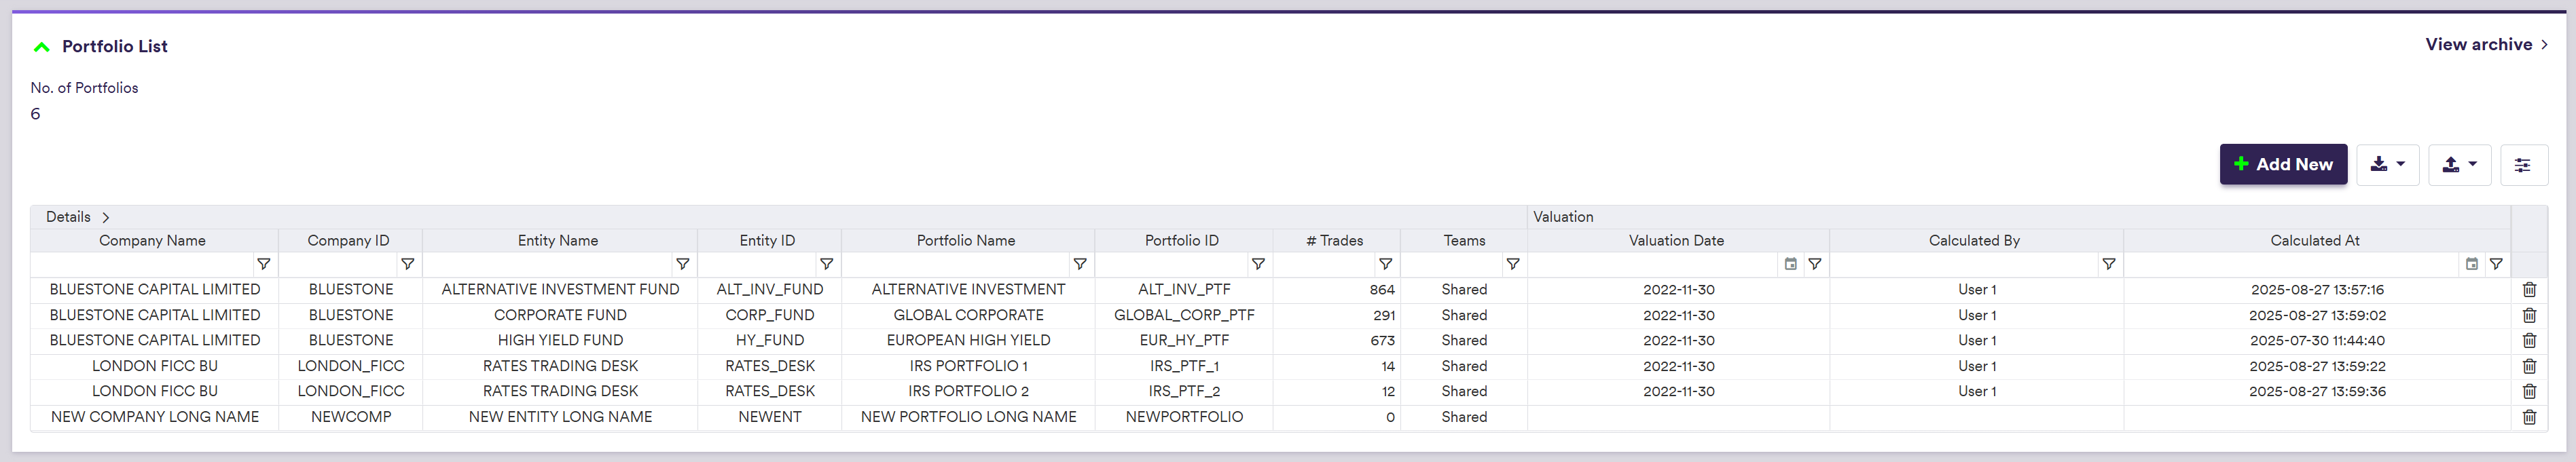The height and width of the screenshot is (462, 2576).
Task: Delete the IRS_PTF_2 portfolio row
Action: pos(2529,392)
